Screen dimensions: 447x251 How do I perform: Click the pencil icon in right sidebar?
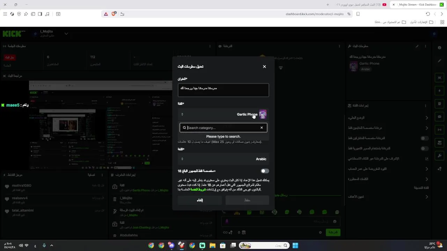click(440, 61)
